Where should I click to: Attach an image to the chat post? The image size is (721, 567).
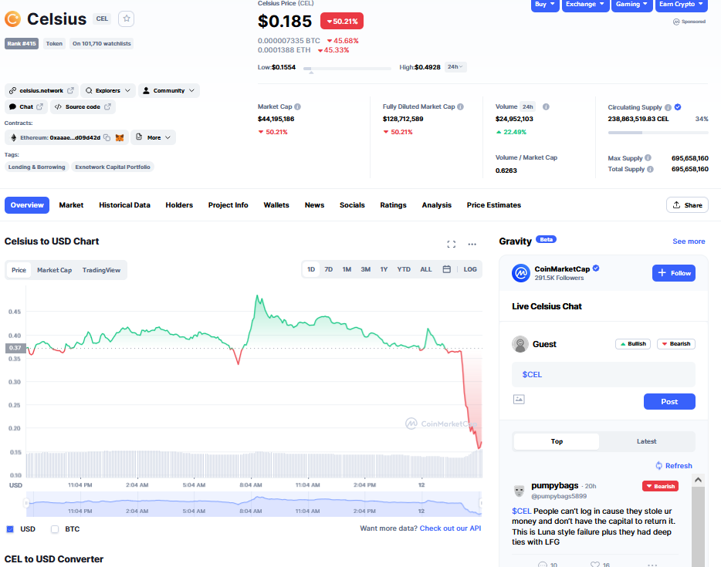click(519, 400)
